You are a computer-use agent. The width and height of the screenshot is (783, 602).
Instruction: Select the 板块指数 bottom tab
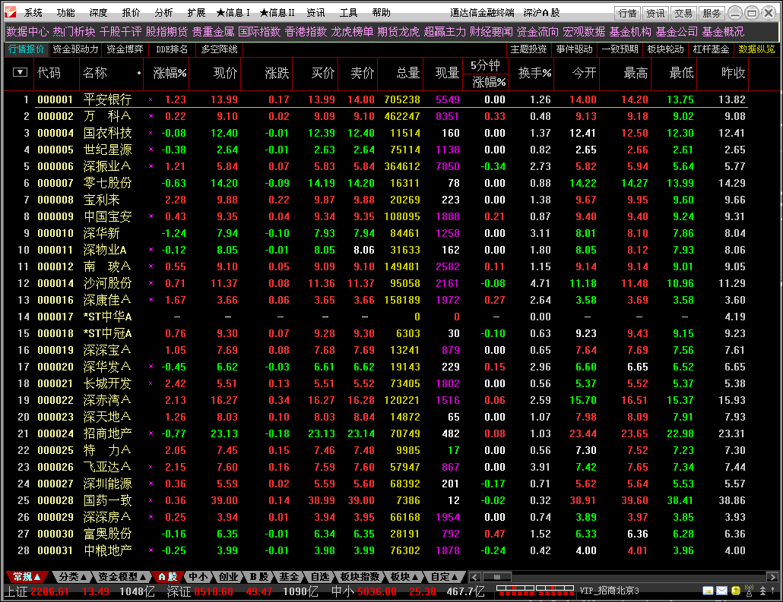(360, 577)
